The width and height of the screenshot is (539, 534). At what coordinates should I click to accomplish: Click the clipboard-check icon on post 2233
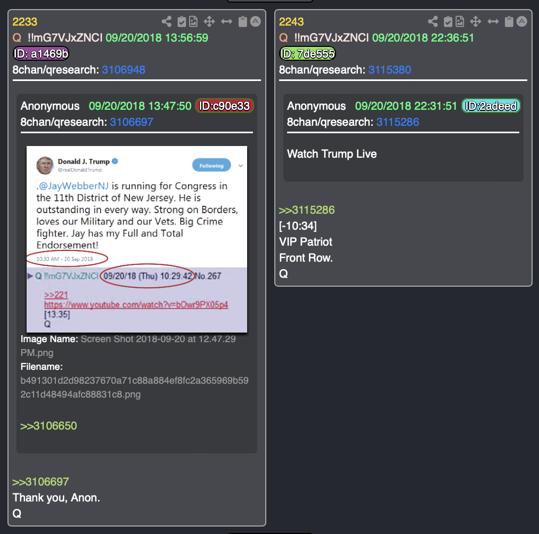(182, 22)
